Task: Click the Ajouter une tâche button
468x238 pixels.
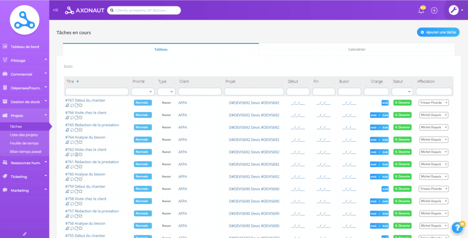Action: point(438,32)
